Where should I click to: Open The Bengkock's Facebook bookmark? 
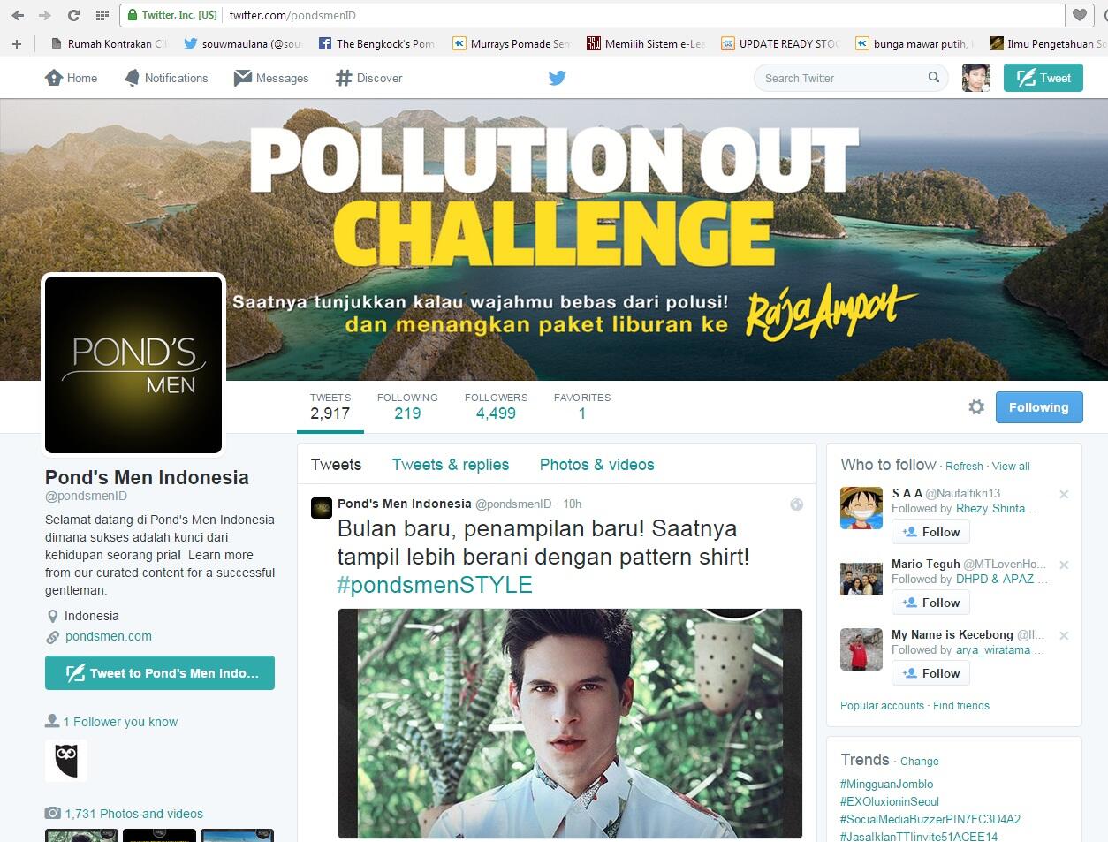376,43
